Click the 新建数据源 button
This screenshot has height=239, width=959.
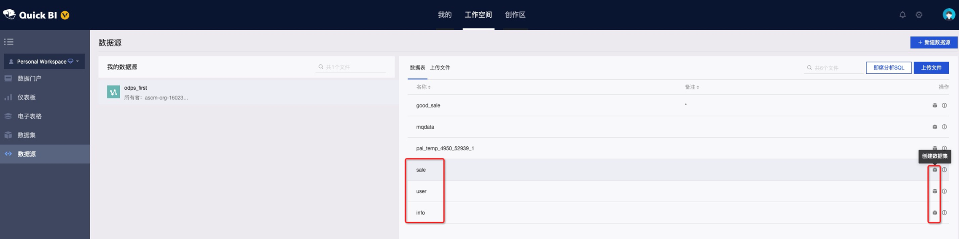(934, 43)
